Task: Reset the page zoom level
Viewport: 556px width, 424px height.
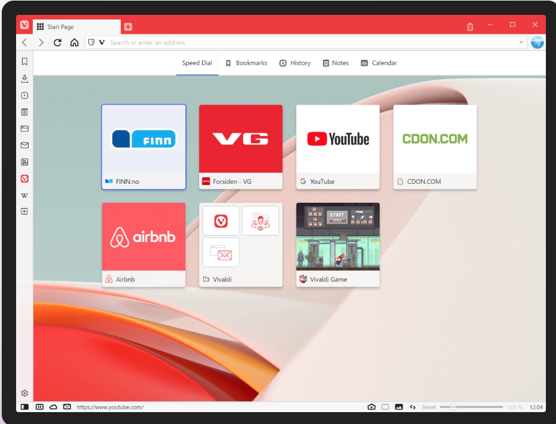Action: 429,407
